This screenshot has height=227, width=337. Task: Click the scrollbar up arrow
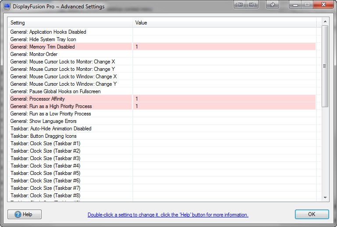[325, 21]
